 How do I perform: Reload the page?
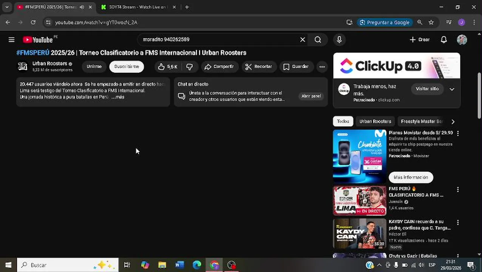33,22
